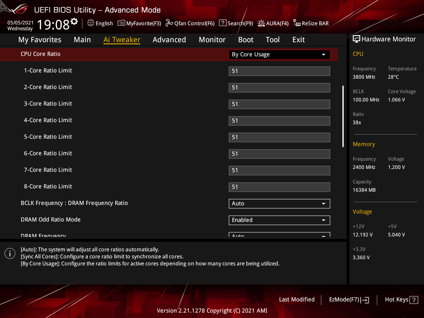Edit 1-Core Ratio Limit field
This screenshot has height=318, width=424.
pos(279,71)
